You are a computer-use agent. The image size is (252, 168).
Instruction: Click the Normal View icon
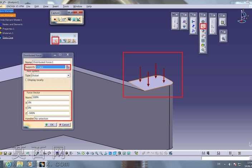pos(106,153)
